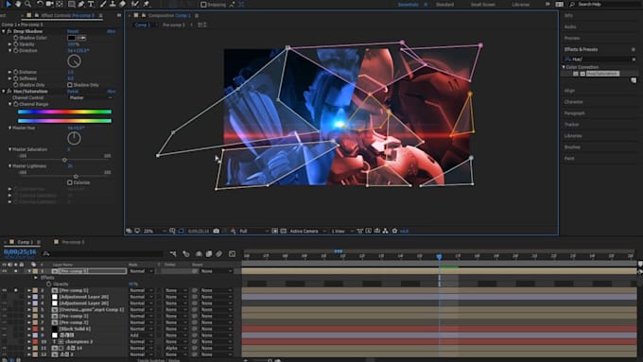
Task: Open the Active Camera dropdown
Action: coord(307,232)
